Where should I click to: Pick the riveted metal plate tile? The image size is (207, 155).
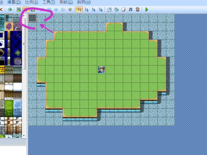click(18, 70)
